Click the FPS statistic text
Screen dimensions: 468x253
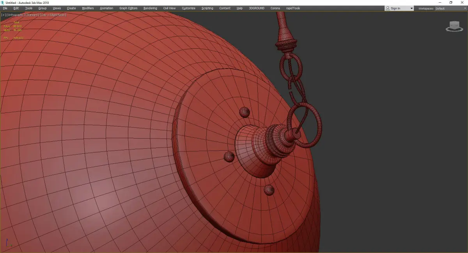click(14, 38)
